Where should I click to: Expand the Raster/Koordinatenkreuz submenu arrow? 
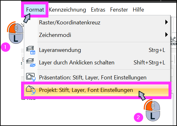tap(166, 22)
